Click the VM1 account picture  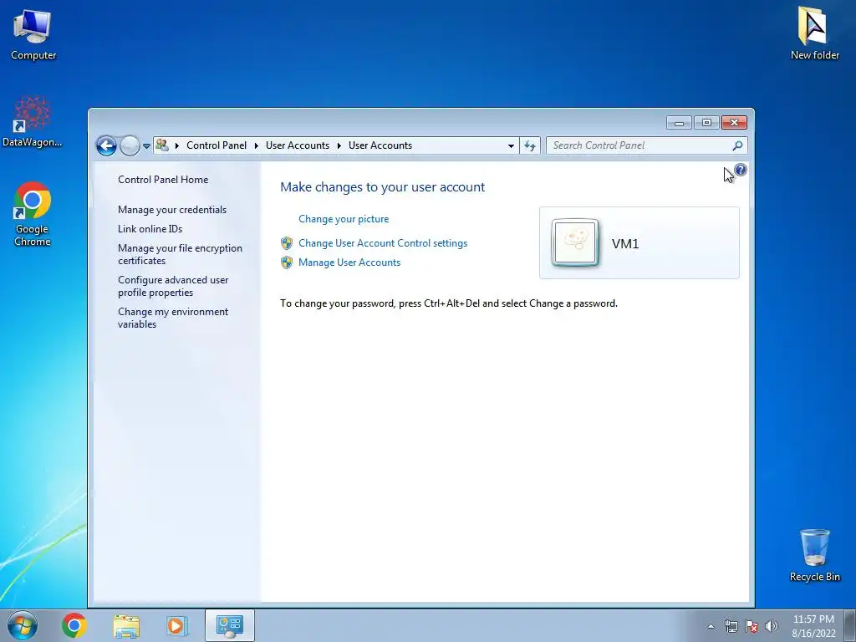point(575,243)
